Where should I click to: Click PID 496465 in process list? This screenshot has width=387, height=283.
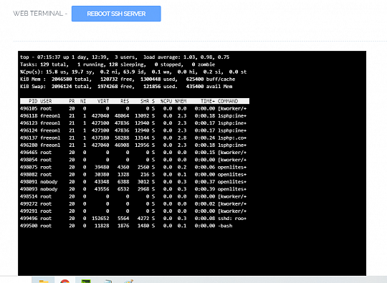[x=29, y=152]
